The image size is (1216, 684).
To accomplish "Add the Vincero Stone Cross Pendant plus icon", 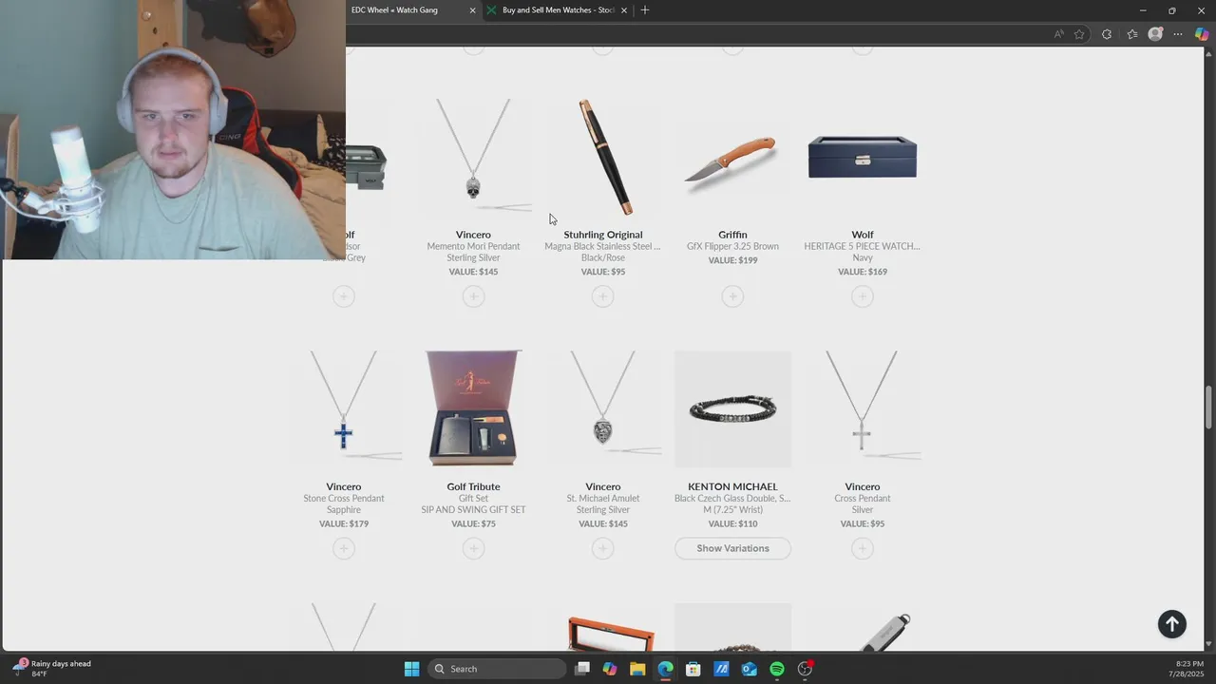I will [x=344, y=548].
